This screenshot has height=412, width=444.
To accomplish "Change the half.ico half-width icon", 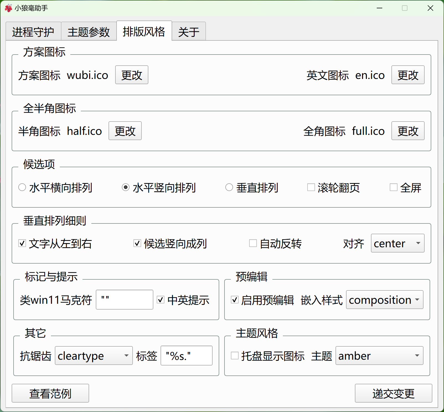I will click(x=125, y=131).
